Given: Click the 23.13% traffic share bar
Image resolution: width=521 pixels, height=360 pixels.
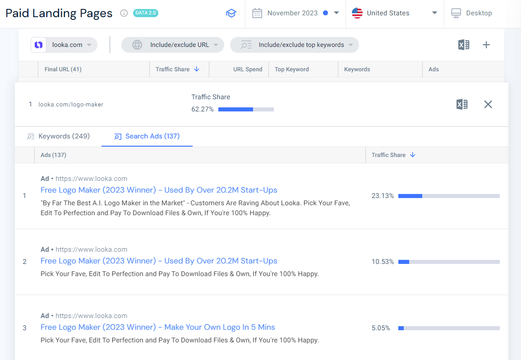Looking at the screenshot, I should (449, 196).
